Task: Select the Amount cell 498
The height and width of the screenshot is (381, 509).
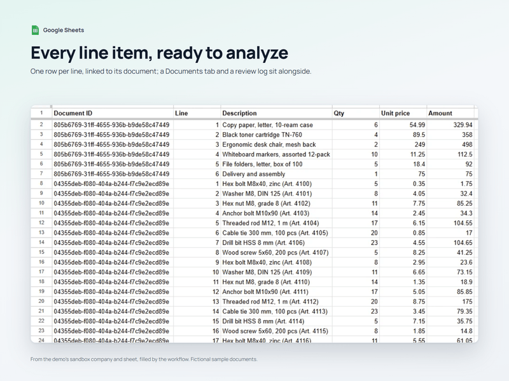Action: pos(450,145)
